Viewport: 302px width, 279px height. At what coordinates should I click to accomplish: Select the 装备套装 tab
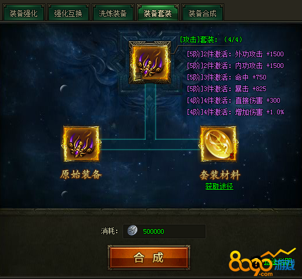tap(157, 13)
